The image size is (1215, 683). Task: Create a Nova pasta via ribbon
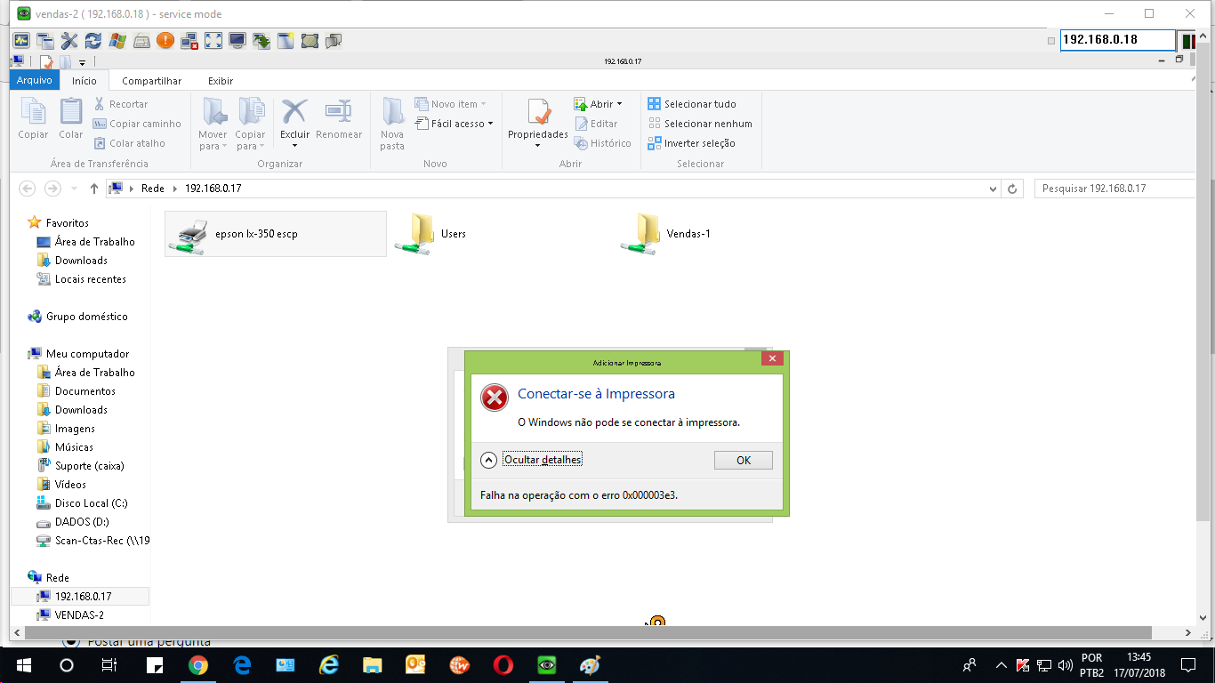pos(392,124)
